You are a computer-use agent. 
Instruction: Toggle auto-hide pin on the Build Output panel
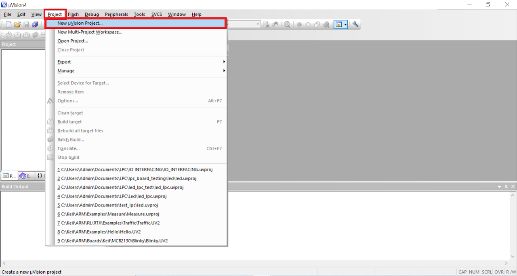(x=506, y=186)
